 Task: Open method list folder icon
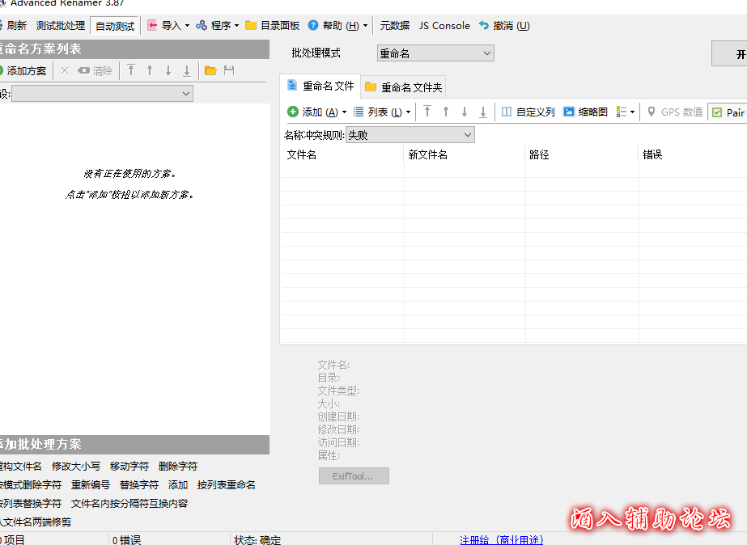(210, 71)
